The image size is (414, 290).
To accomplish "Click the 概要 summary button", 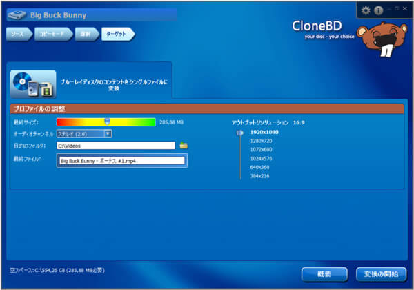I will click(x=324, y=274).
